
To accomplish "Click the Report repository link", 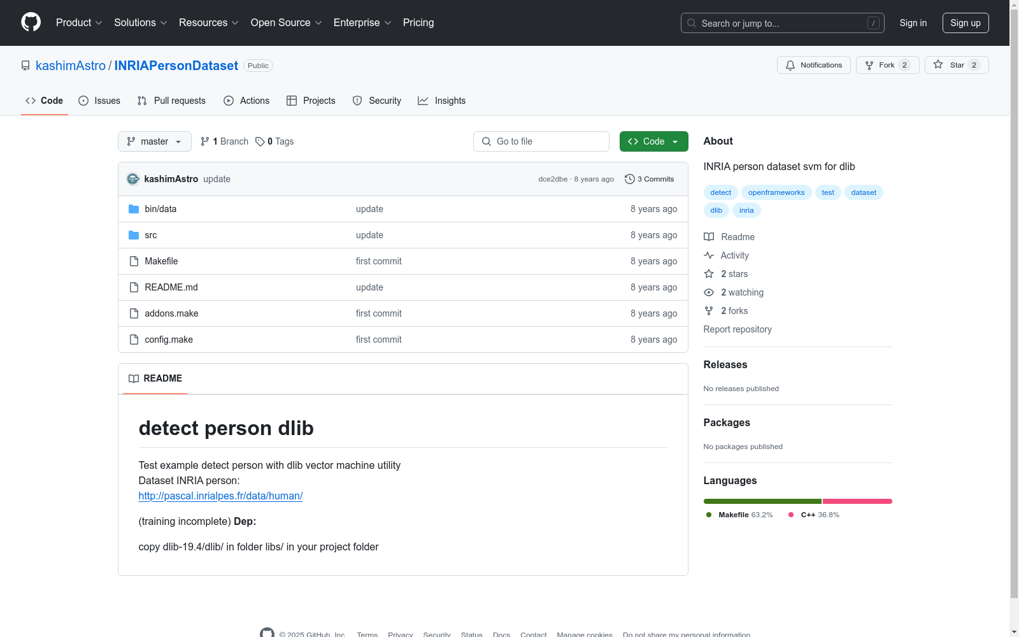I will 738,329.
